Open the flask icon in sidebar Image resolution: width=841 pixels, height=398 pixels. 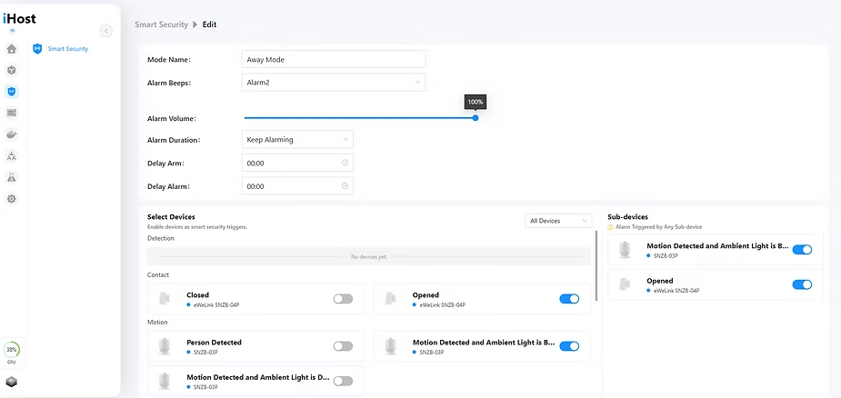coord(11,177)
